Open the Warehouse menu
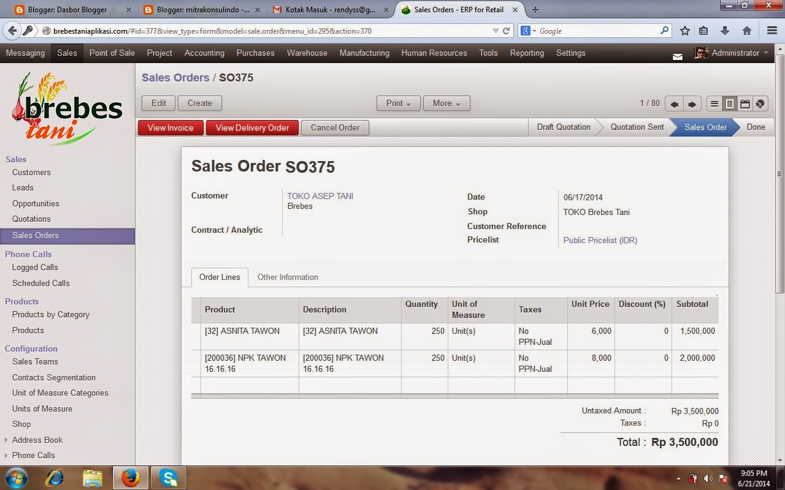This screenshot has height=490, width=785. pos(307,53)
